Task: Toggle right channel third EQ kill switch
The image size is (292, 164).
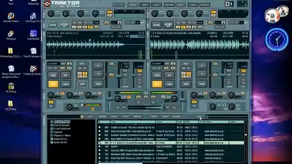Action: [x=242, y=93]
